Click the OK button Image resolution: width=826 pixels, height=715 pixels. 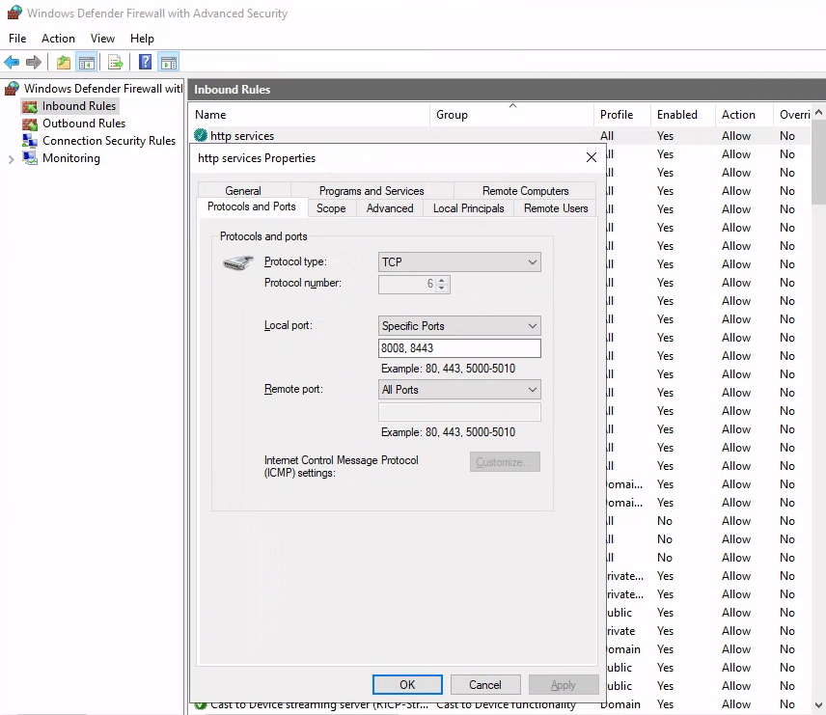tap(407, 684)
